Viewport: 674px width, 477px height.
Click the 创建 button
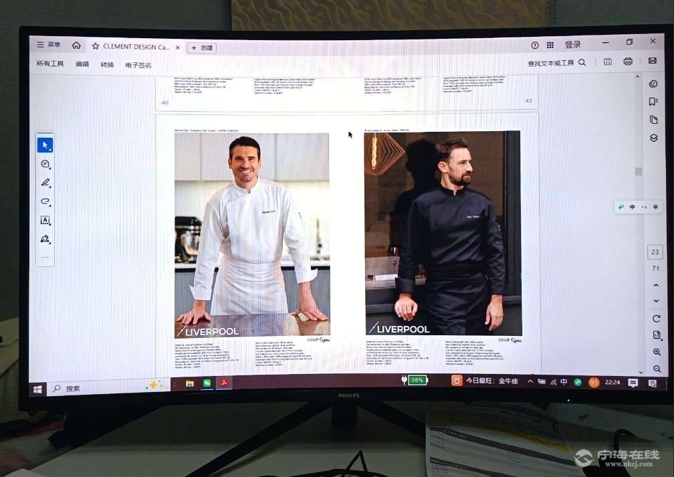[202, 47]
